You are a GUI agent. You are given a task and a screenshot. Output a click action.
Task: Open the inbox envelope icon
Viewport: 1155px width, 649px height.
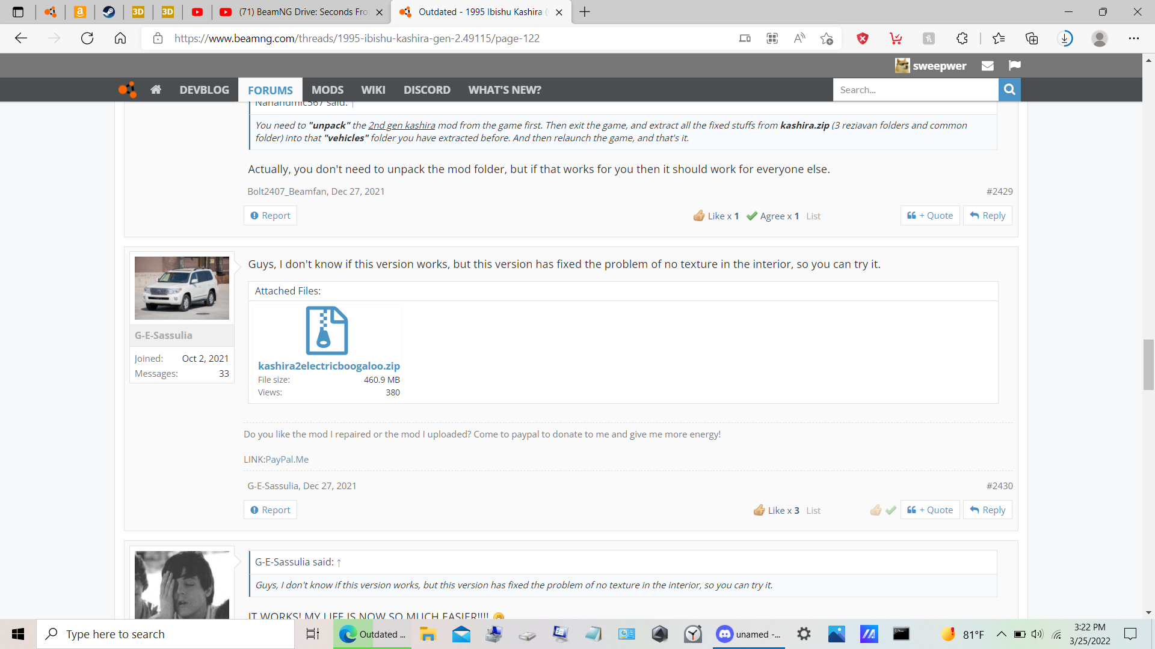pyautogui.click(x=987, y=66)
